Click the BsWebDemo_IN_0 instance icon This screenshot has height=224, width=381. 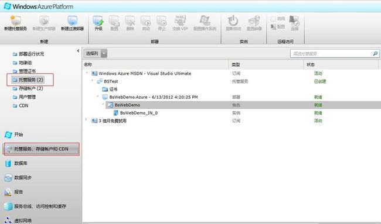pyautogui.click(x=116, y=113)
